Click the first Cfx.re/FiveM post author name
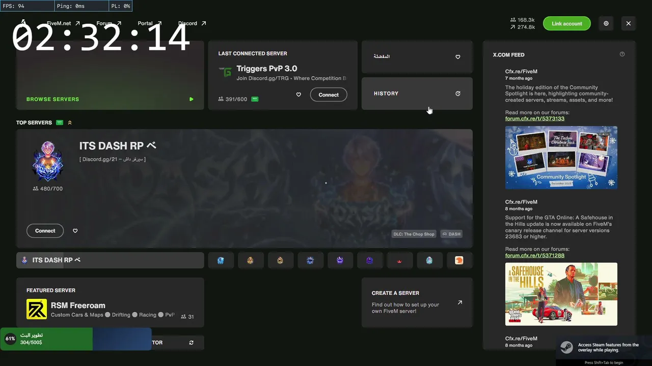 coord(521,72)
